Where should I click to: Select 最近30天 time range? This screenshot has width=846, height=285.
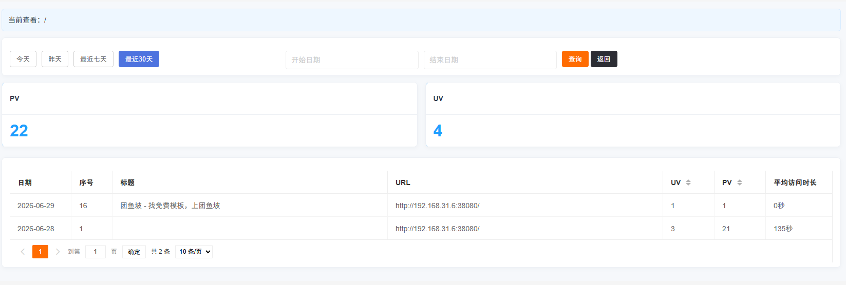[x=139, y=59]
